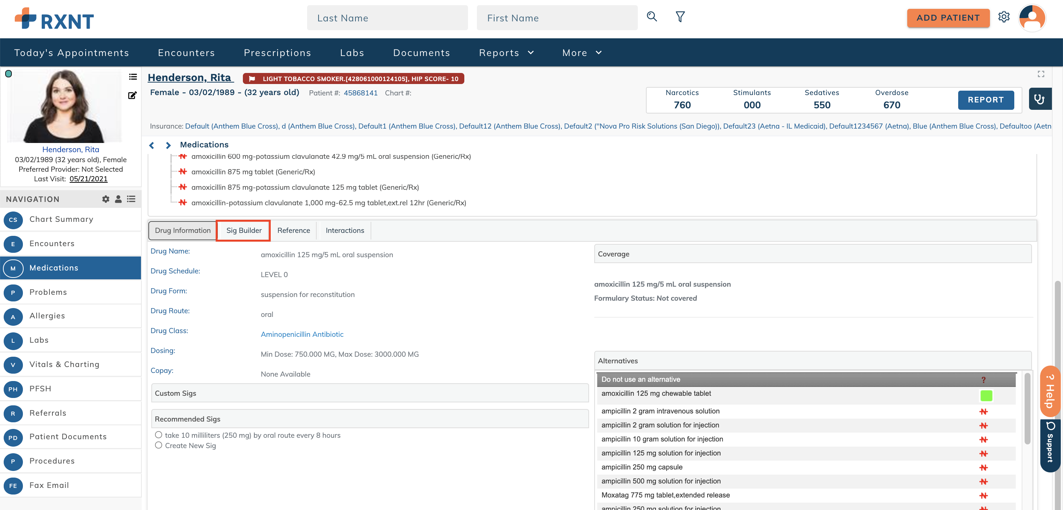Open the Interactions tab
The width and height of the screenshot is (1063, 510).
click(x=345, y=230)
